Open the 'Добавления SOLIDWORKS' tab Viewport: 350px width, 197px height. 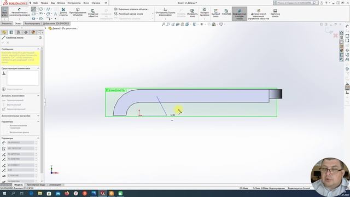[56, 24]
